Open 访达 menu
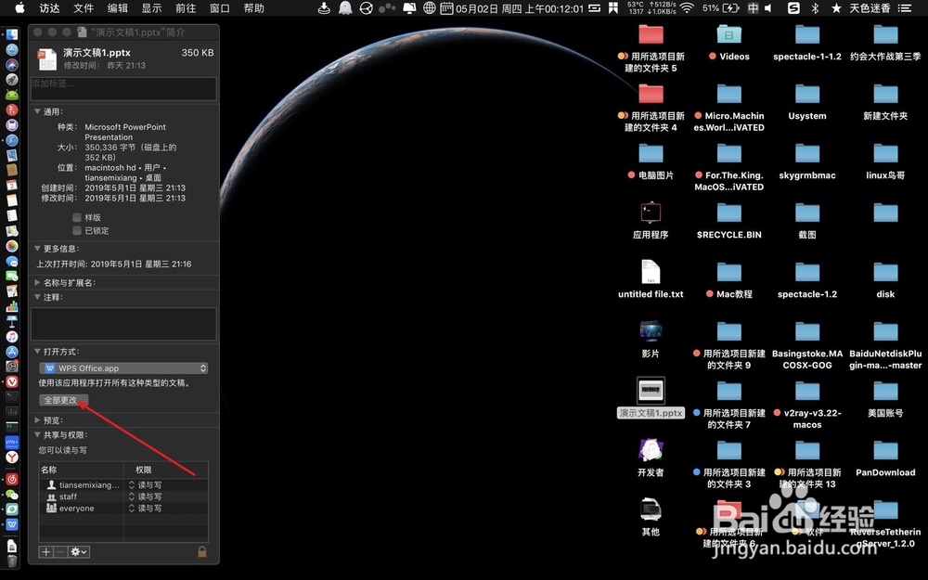 49,8
